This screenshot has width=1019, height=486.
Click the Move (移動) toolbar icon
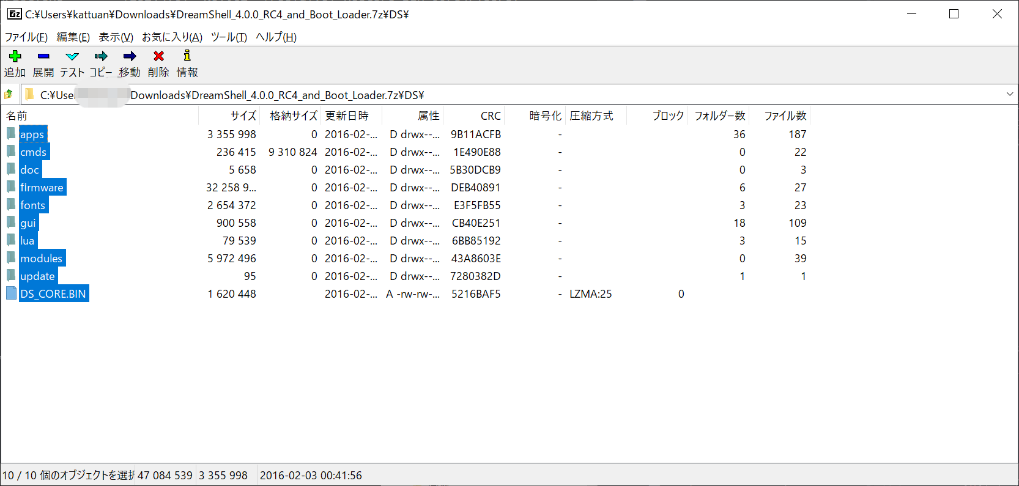point(130,56)
